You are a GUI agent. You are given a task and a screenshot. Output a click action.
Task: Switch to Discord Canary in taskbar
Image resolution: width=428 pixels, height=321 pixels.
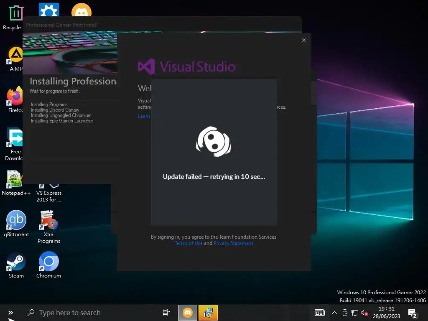tap(188, 313)
